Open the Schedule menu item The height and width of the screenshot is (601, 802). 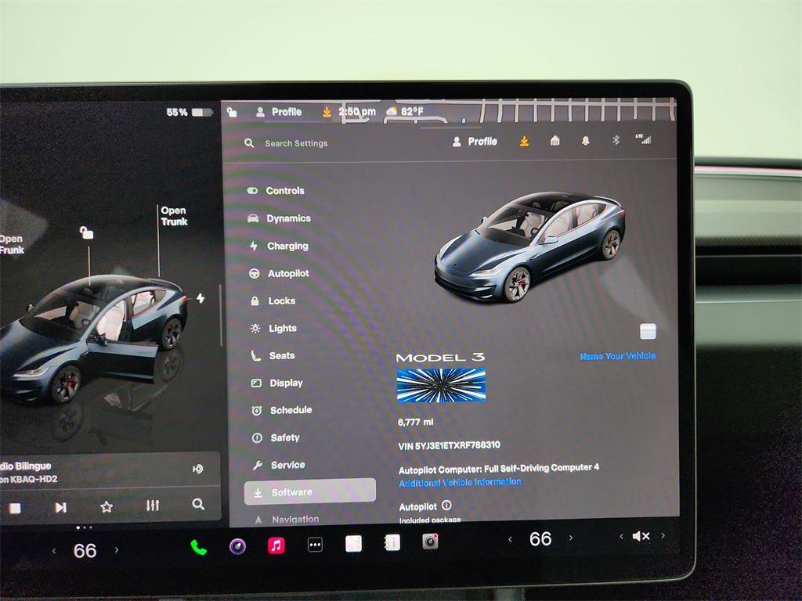point(281,410)
